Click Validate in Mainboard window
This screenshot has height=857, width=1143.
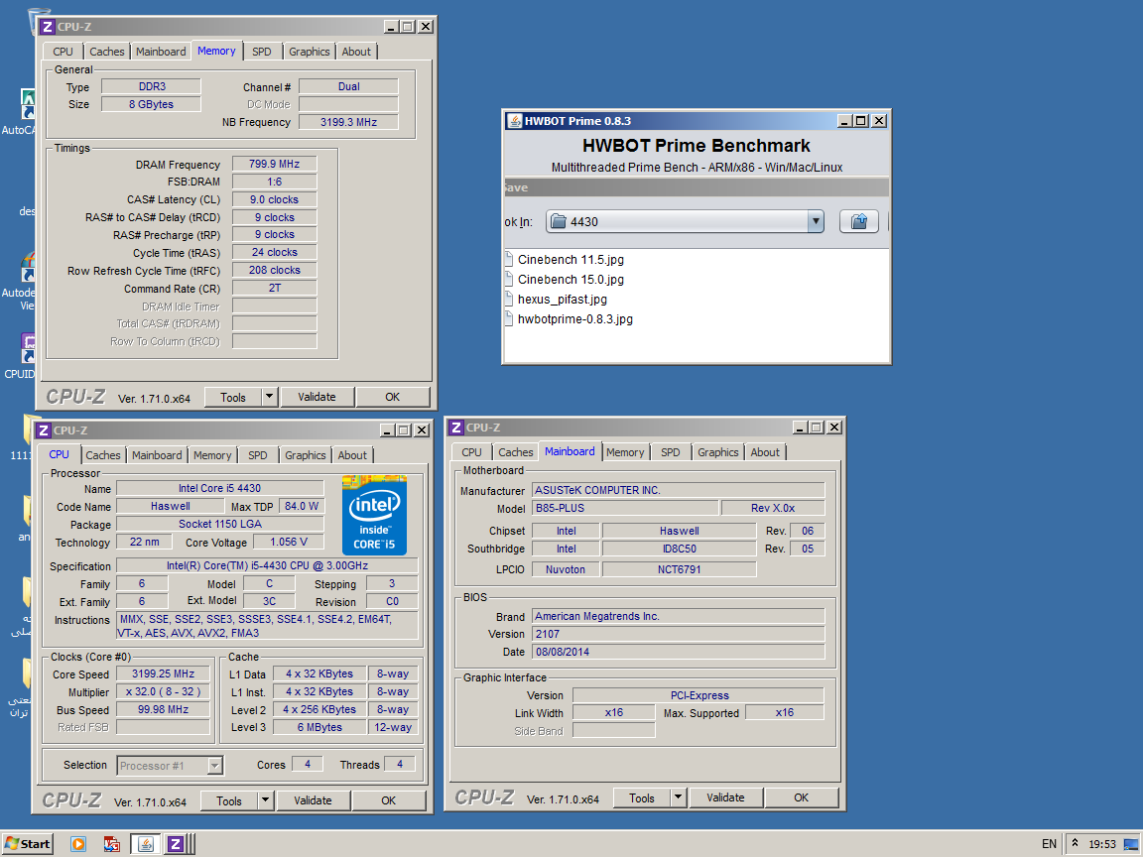pyautogui.click(x=725, y=797)
